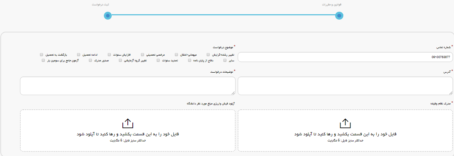Tick the سایر checkbox

(x=225, y=61)
